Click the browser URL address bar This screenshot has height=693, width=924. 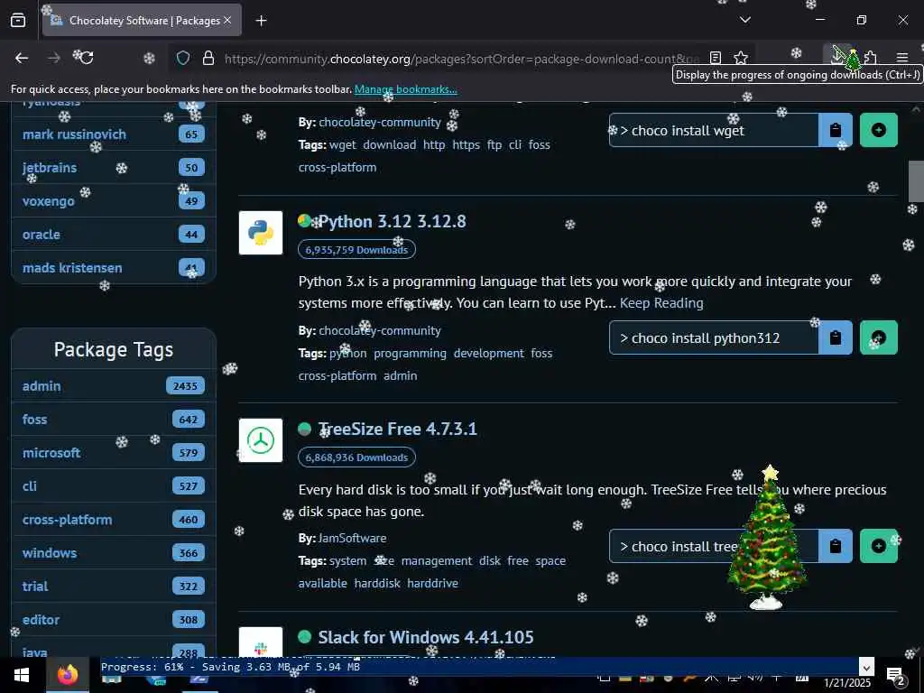coord(461,59)
